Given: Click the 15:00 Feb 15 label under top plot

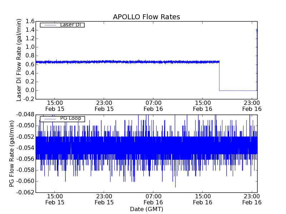Looking at the screenshot, I should click(x=55, y=106).
